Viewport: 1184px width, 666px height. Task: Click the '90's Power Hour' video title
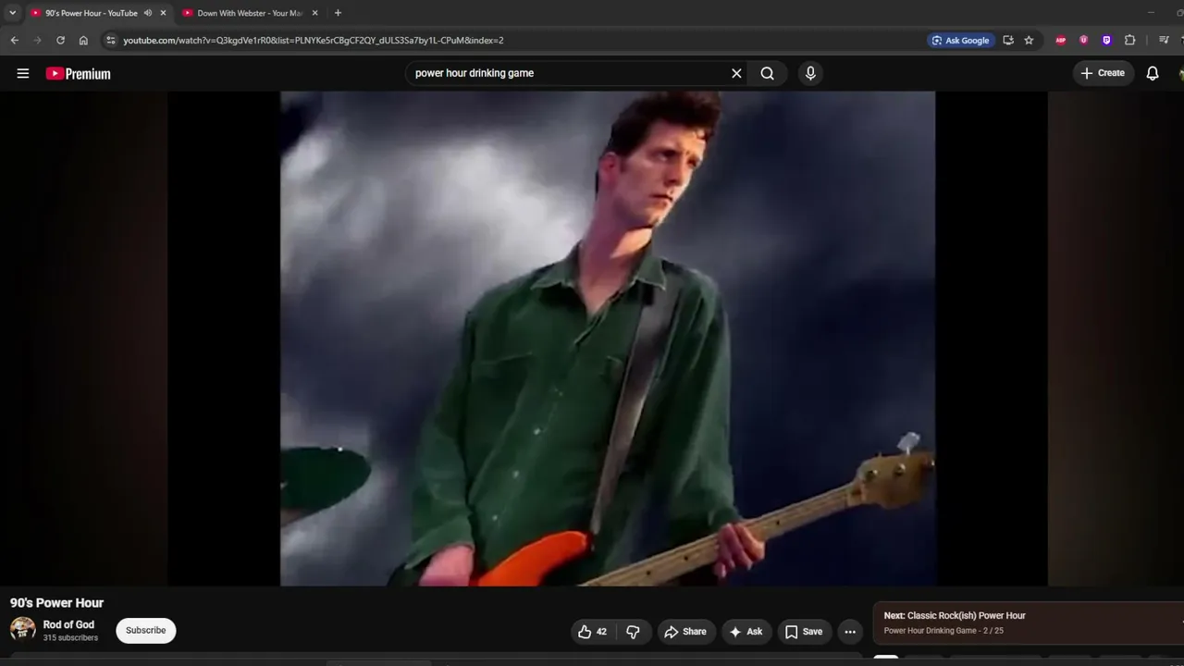(57, 603)
